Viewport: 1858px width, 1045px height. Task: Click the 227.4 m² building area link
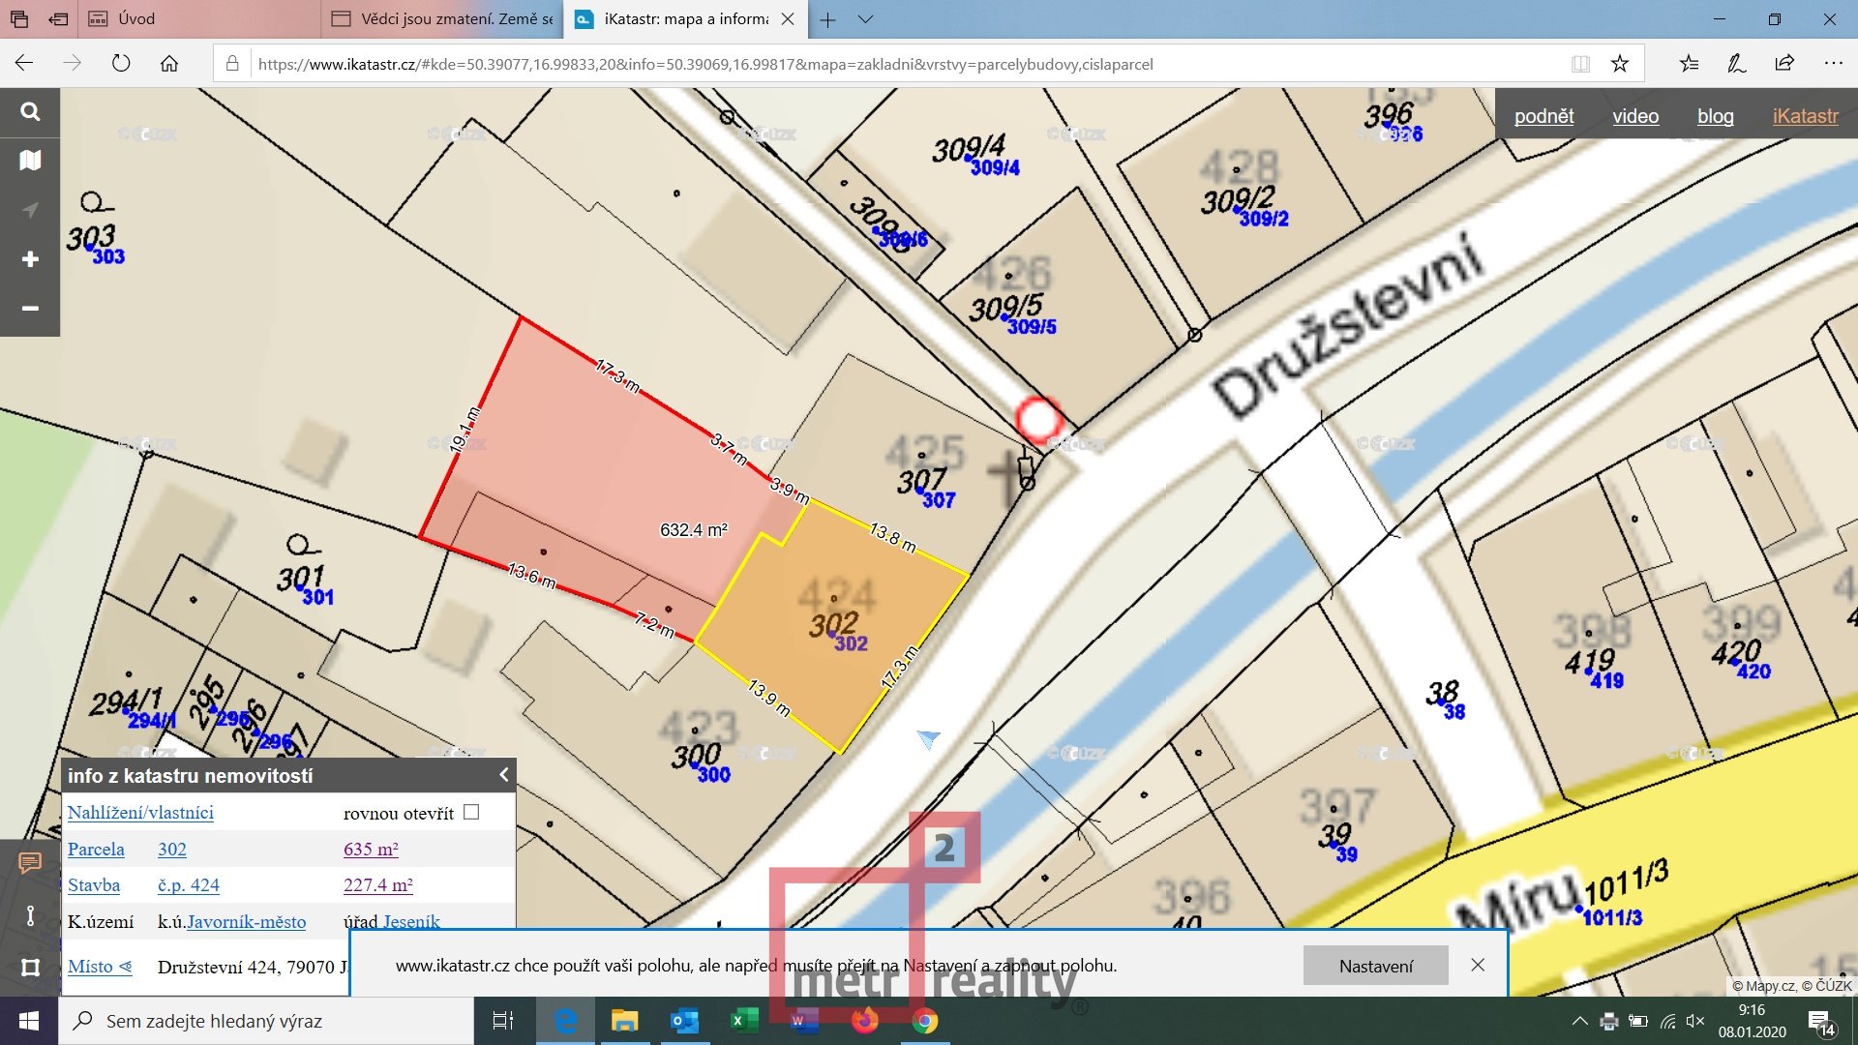(x=378, y=885)
